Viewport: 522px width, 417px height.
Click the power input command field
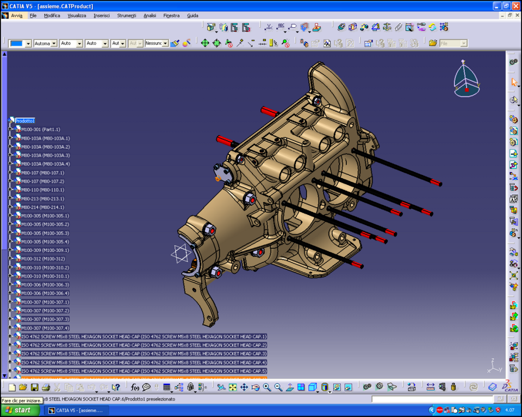coord(432,399)
